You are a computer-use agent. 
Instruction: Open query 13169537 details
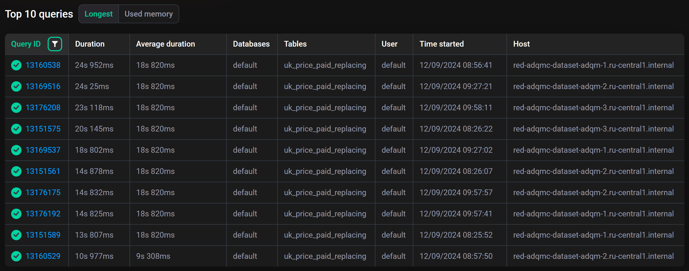(43, 150)
